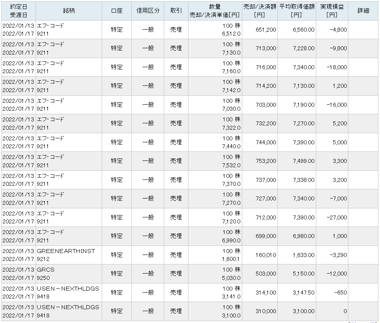Screen dimensions: 380x323
Task: Click sale amount 737,000
Action: point(266,180)
